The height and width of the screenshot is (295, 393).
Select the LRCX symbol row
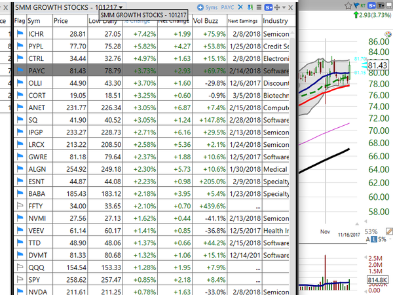(151, 144)
